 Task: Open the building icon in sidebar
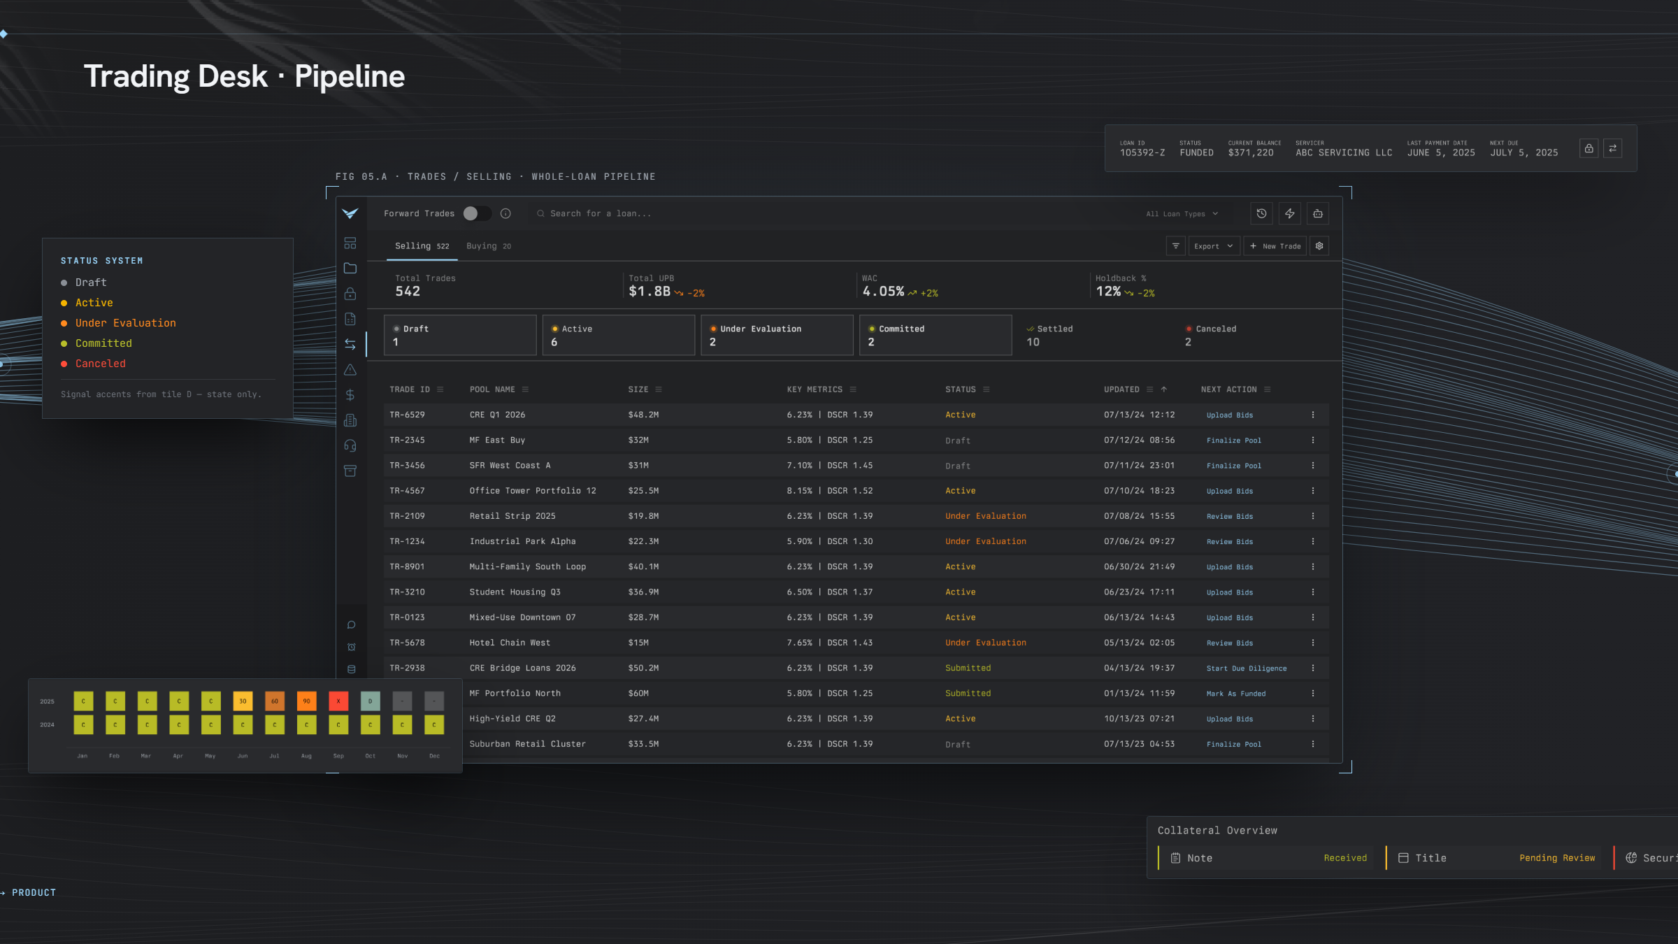(350, 420)
